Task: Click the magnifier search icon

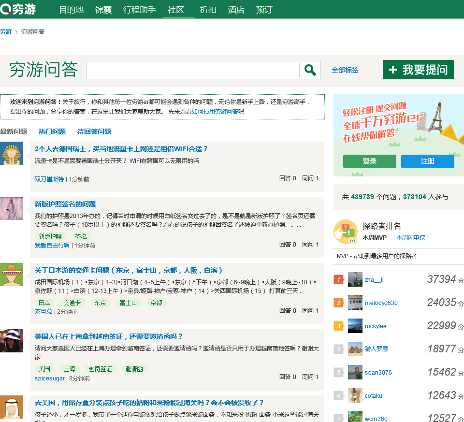Action: click(310, 70)
